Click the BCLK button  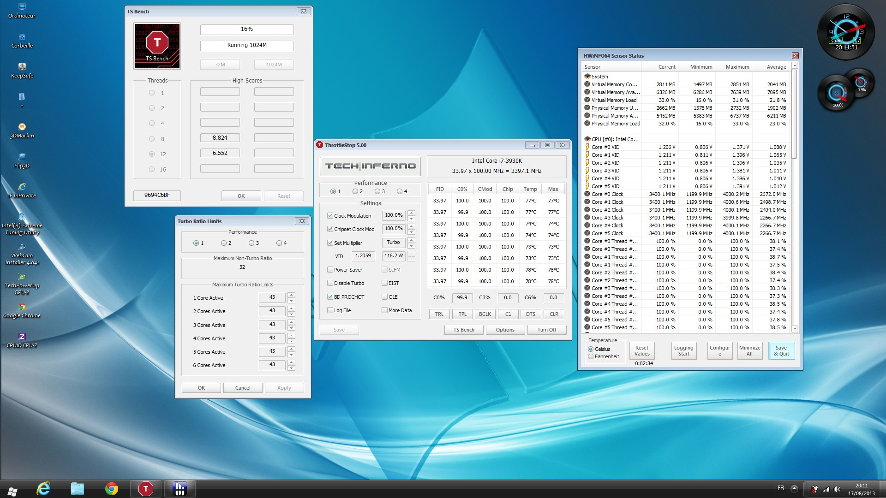485,314
